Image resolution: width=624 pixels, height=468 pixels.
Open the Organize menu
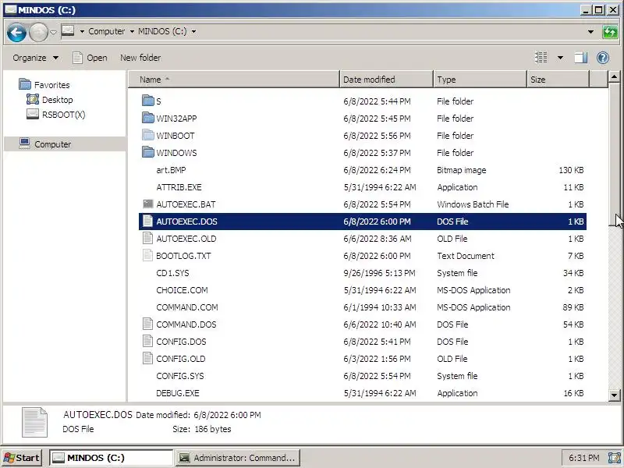[35, 58]
